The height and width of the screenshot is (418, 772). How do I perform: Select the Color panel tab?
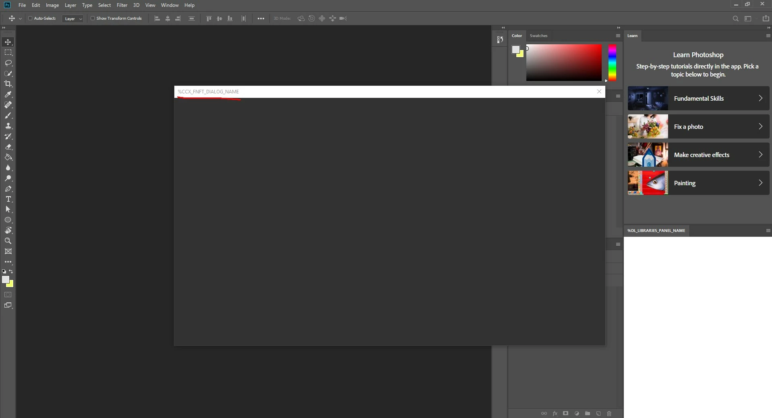517,36
